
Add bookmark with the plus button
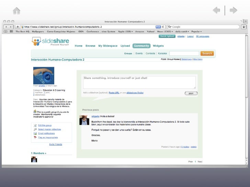click(x=18, y=27)
